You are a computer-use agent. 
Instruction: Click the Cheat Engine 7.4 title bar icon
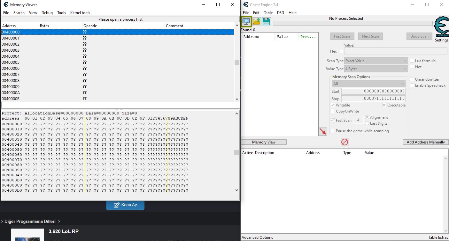tap(246, 4)
